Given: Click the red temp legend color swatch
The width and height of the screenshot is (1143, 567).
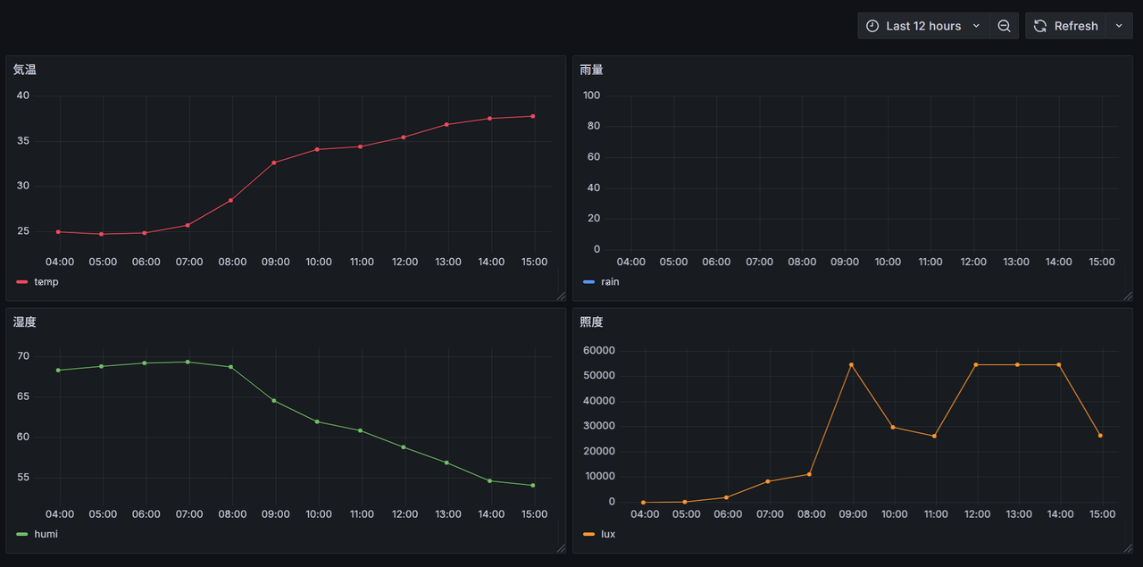Looking at the screenshot, I should [22, 282].
